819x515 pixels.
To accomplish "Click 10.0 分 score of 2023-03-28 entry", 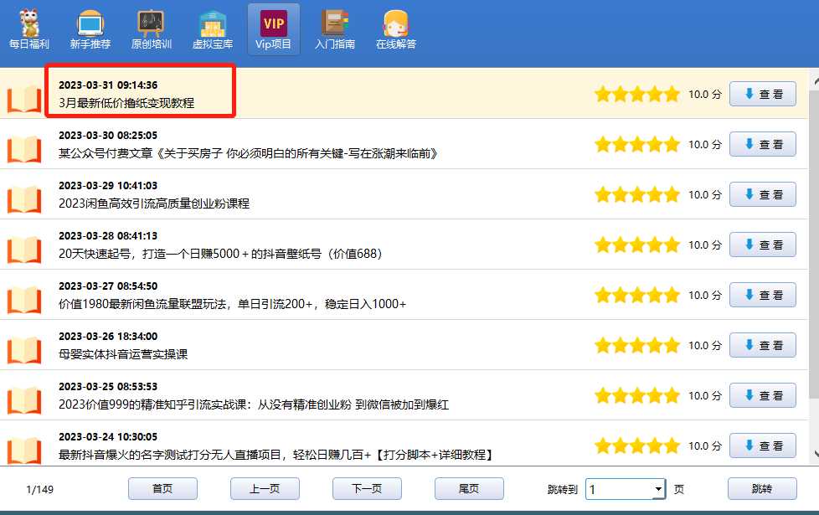I will (704, 245).
